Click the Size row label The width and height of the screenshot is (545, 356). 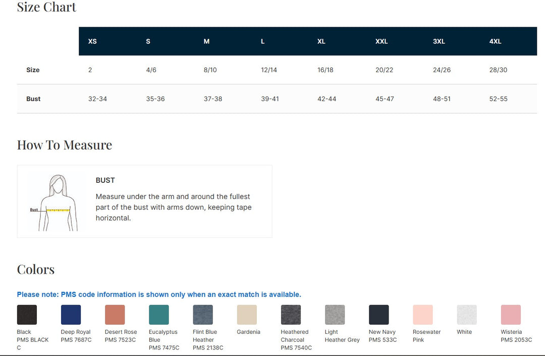coord(33,70)
